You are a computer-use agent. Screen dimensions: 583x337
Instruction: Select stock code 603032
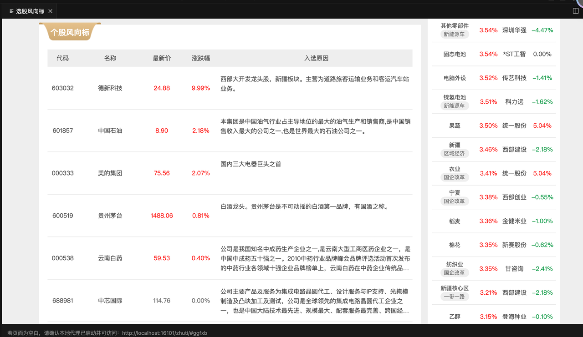click(x=63, y=88)
